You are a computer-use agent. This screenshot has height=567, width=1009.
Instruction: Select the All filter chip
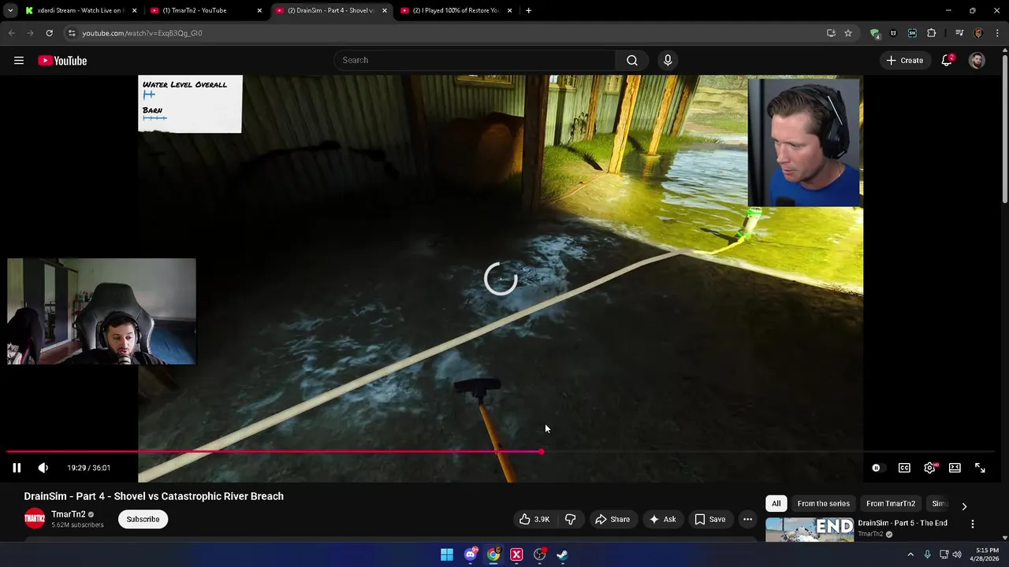pyautogui.click(x=776, y=504)
